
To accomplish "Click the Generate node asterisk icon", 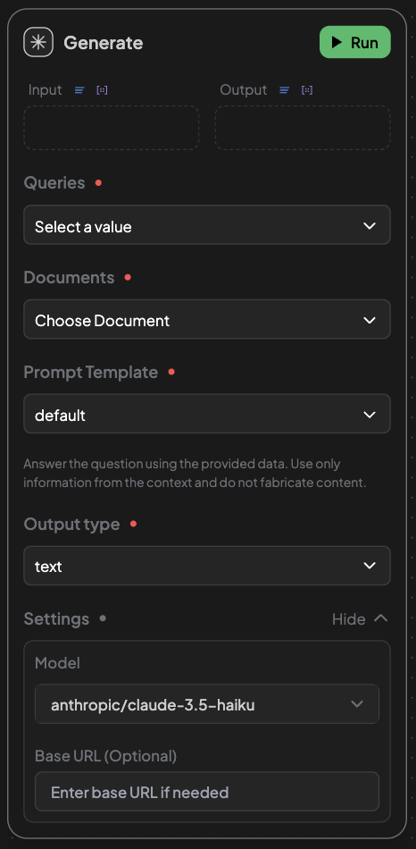I will click(x=38, y=42).
